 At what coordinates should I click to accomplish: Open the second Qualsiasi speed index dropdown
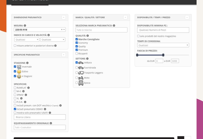coord(53,40)
